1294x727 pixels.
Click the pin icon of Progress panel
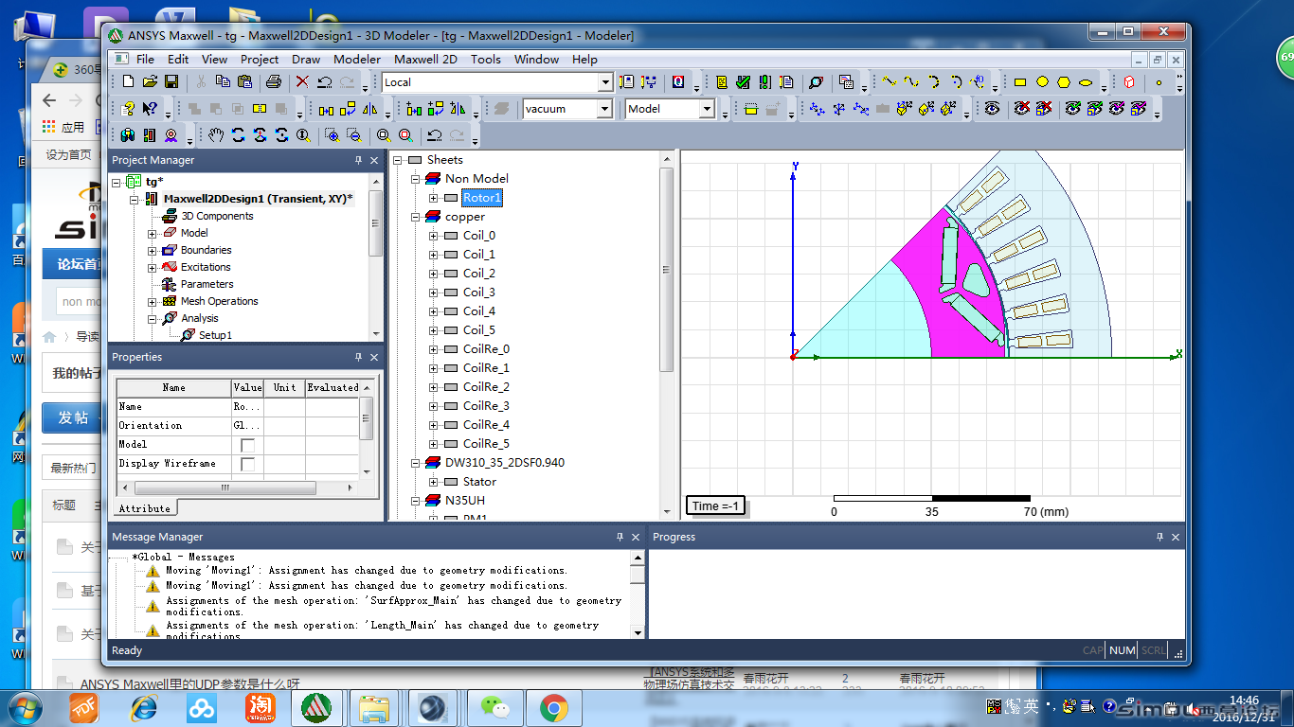pyautogui.click(x=1159, y=537)
